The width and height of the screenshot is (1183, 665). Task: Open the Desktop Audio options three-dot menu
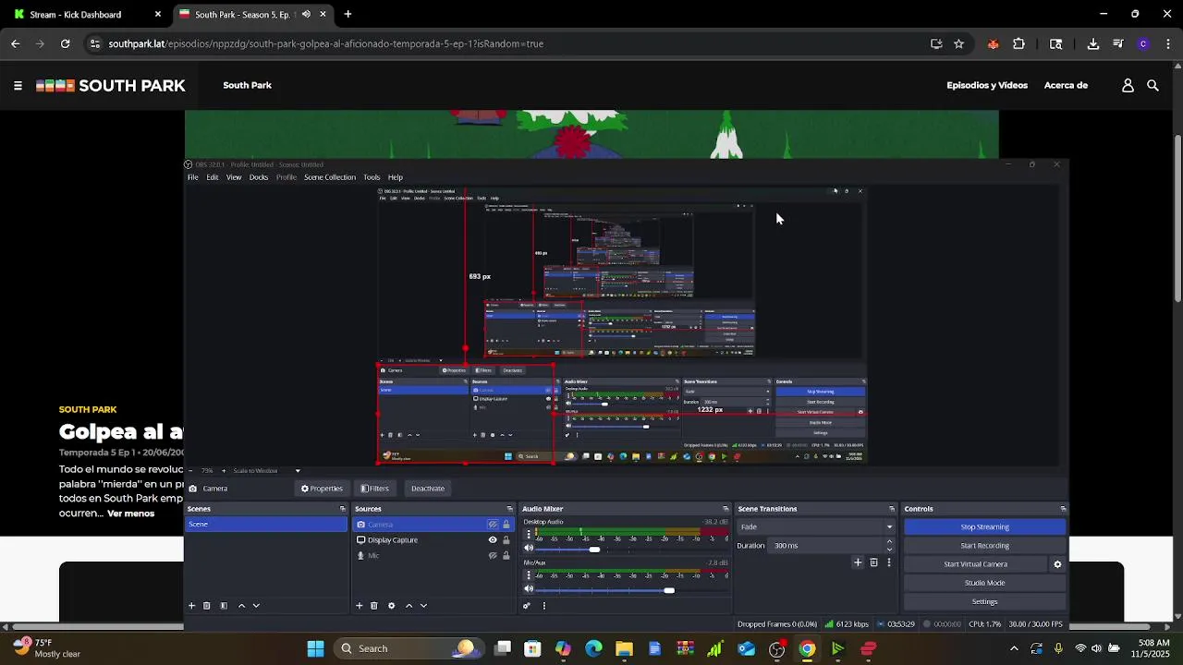click(x=530, y=536)
